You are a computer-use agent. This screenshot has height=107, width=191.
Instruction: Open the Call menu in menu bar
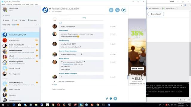[x=24, y=4]
